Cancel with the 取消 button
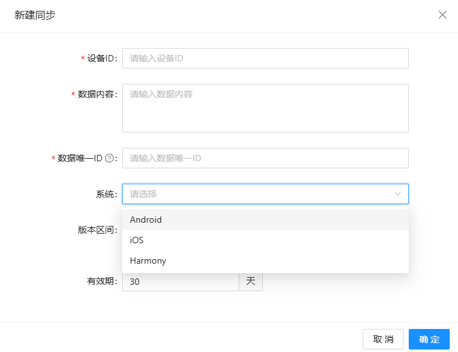458x352 pixels. [383, 339]
